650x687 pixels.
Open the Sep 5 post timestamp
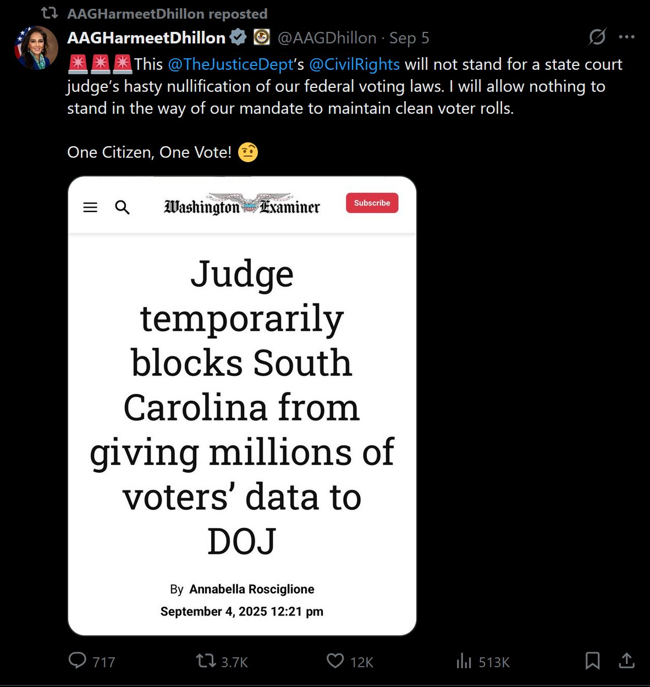[409, 37]
